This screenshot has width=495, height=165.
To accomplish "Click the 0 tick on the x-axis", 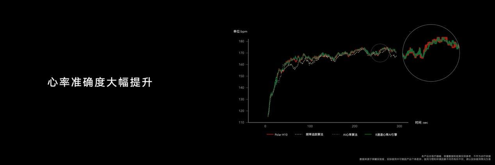I will point(265,126).
